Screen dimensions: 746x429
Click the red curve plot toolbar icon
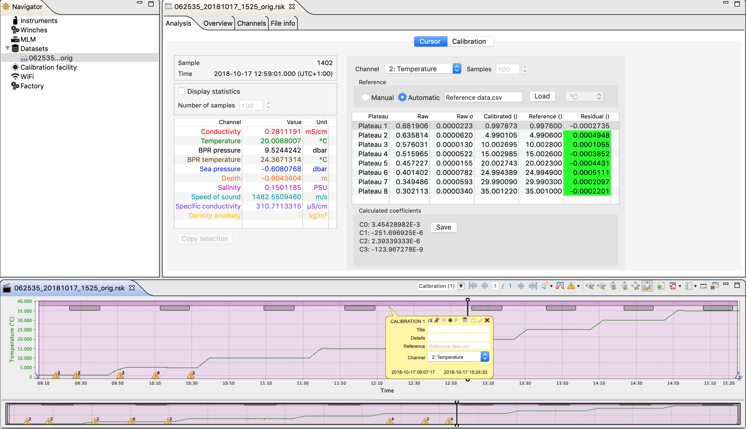coord(560,286)
